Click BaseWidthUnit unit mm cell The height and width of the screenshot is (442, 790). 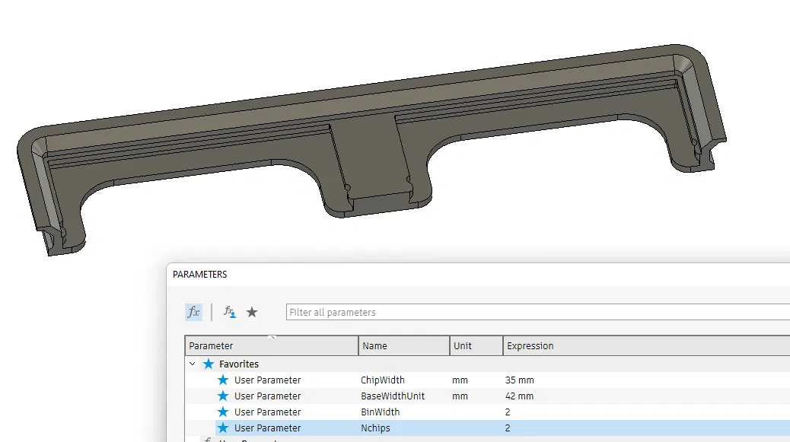click(460, 396)
